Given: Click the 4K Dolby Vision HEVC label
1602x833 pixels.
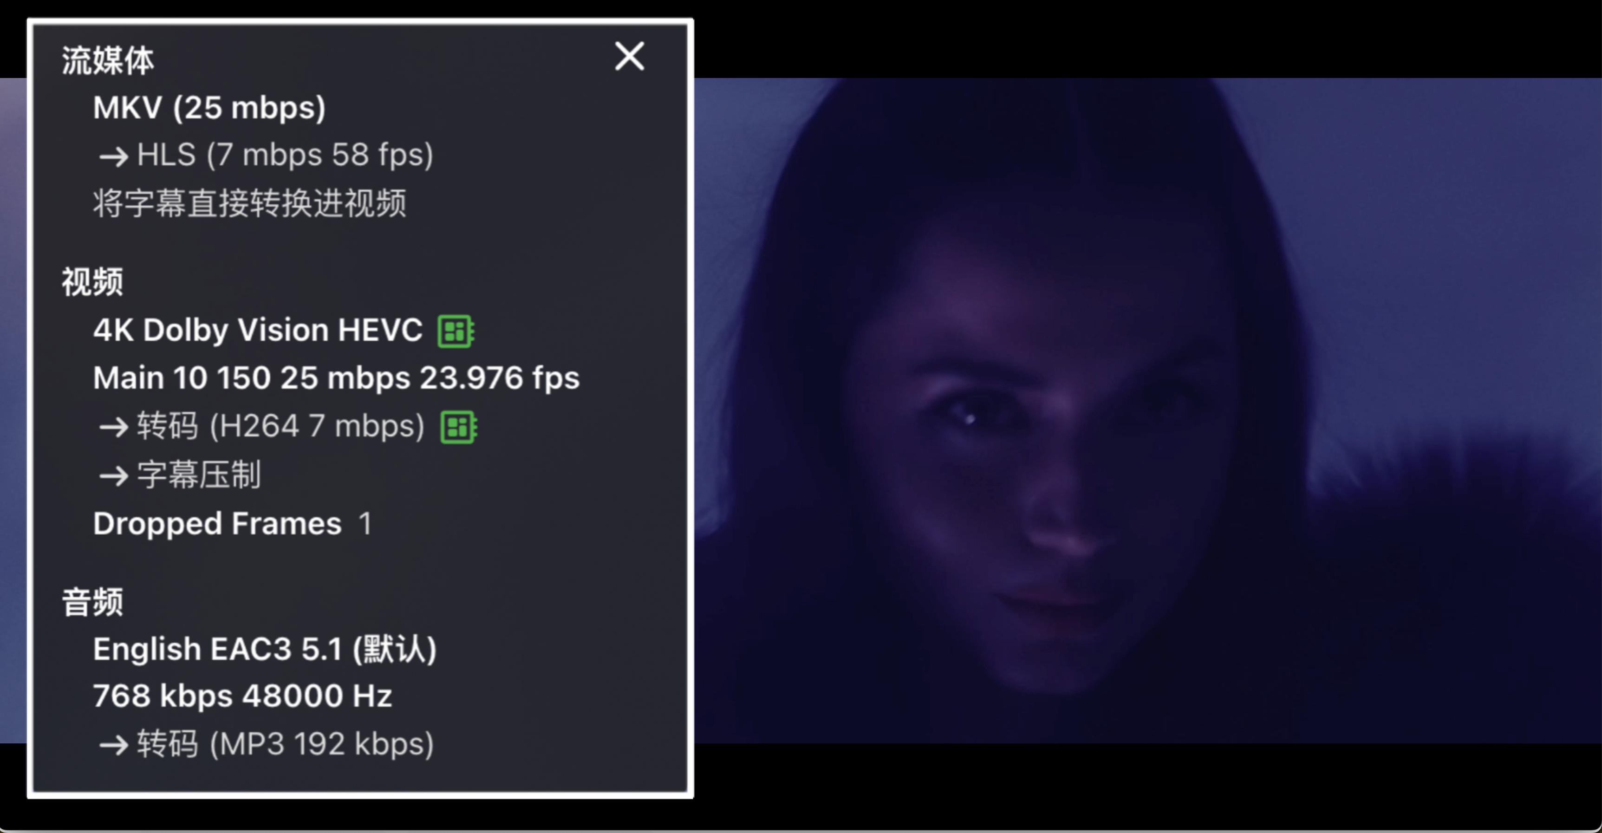Looking at the screenshot, I should pyautogui.click(x=257, y=330).
